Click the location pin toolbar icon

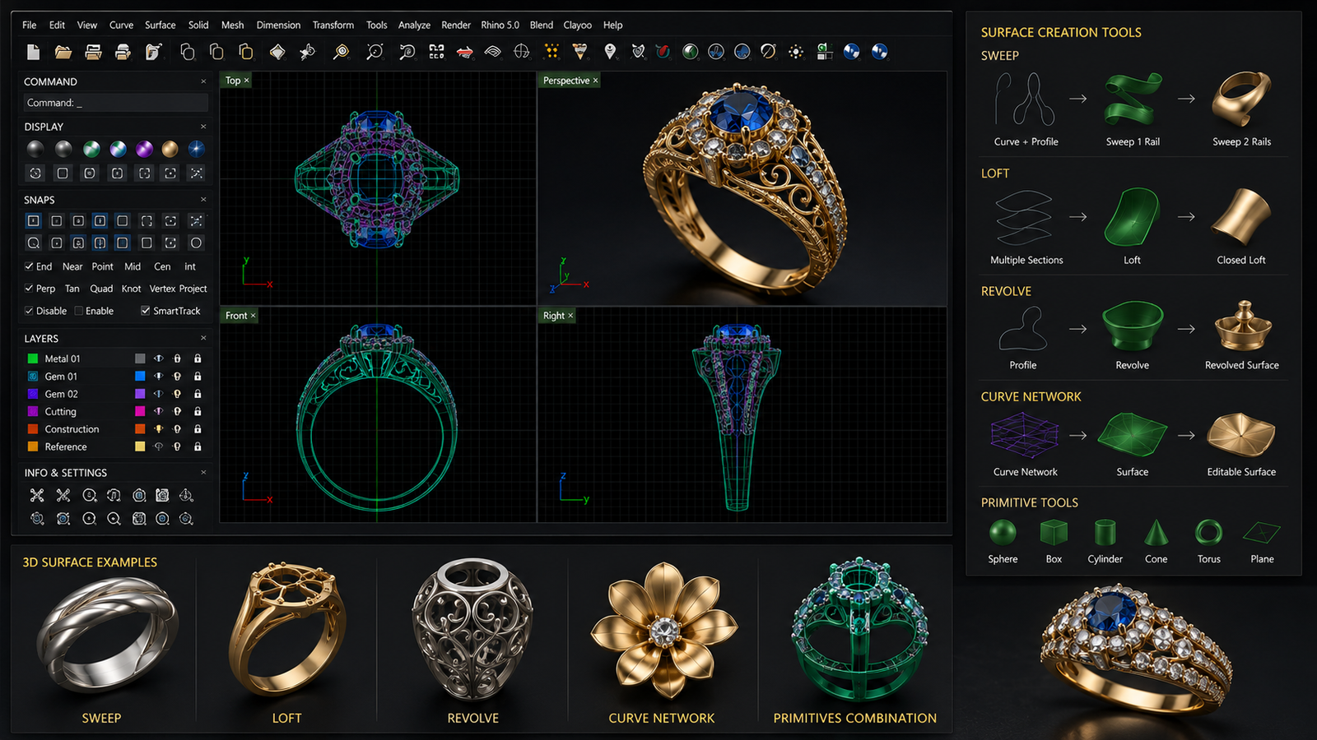pos(610,52)
